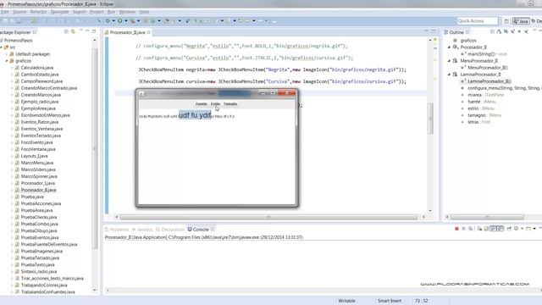The image size is (542, 305).
Task: Expand the (default package) node
Action: point(7,54)
